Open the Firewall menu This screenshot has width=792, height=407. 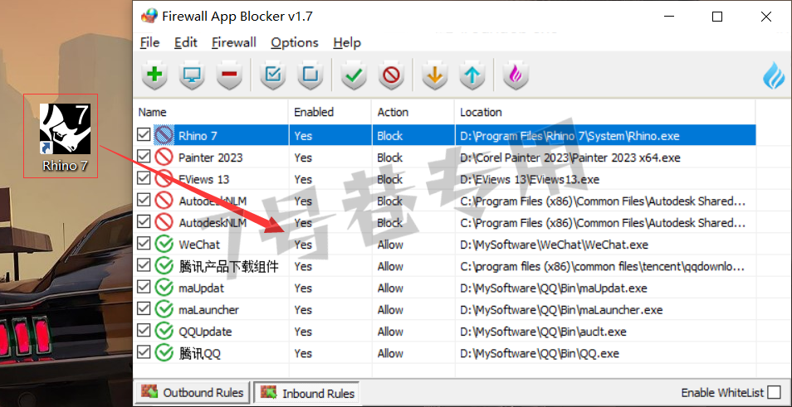tap(234, 42)
